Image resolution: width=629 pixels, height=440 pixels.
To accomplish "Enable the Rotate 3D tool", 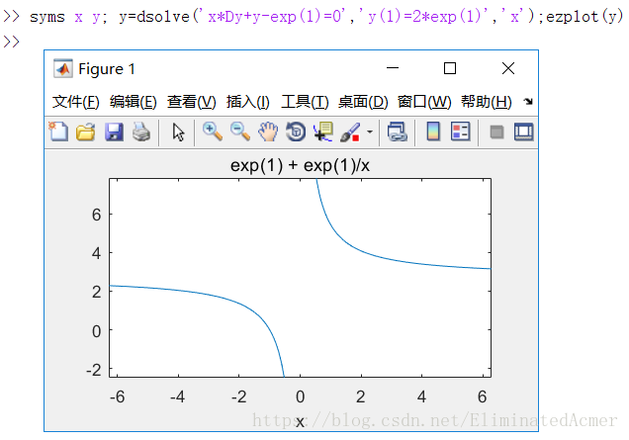I will pos(296,132).
